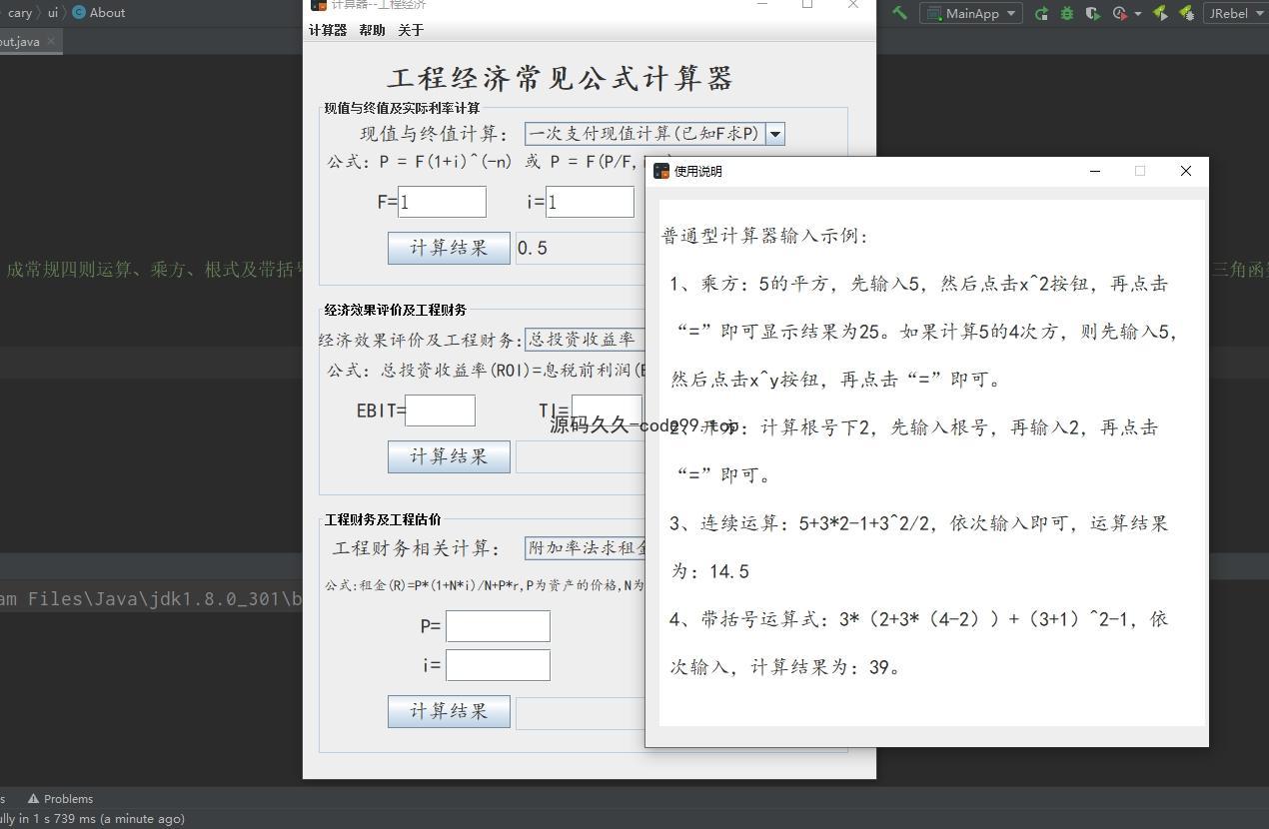1269x829 pixels.
Task: Open the 总投资收益率 dropdown
Action: (x=586, y=340)
